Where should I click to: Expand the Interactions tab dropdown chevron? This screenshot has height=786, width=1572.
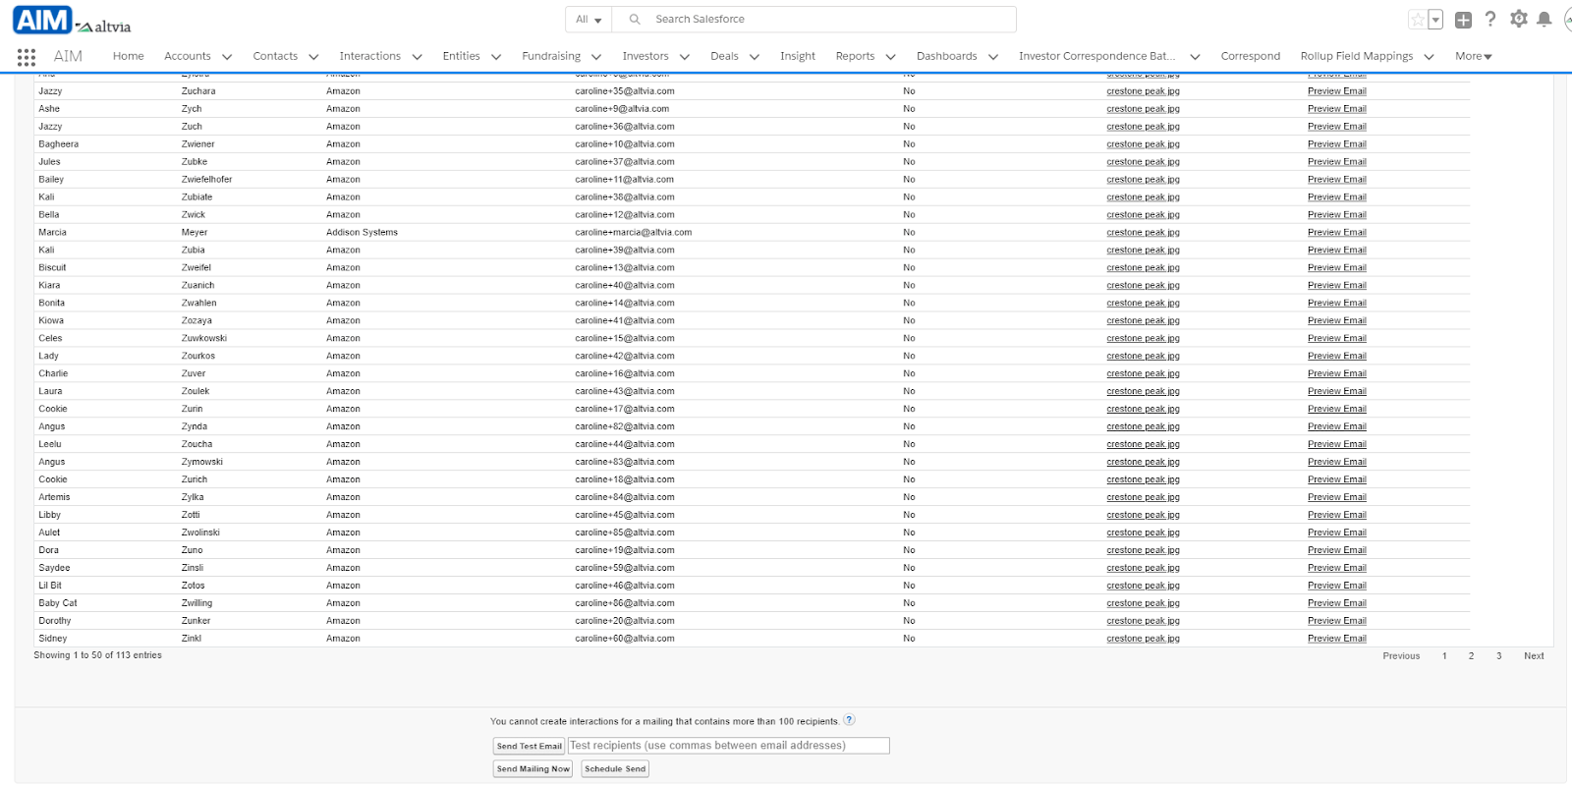[x=417, y=57]
